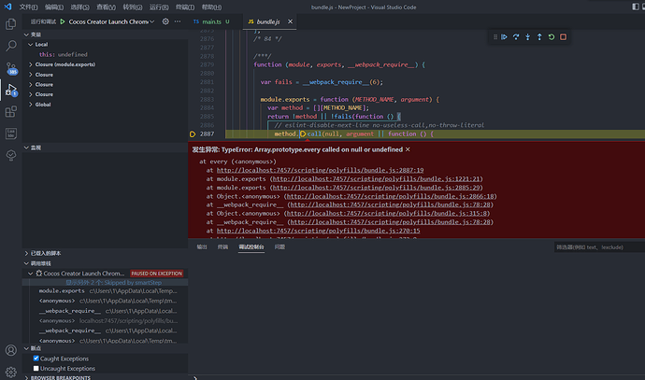Viewport: 645px width, 380px height.
Task: Click the debug console filter input field
Action: [x=595, y=247]
